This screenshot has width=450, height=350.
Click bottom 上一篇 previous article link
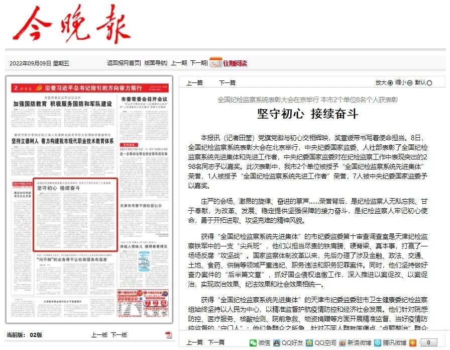click(194, 342)
